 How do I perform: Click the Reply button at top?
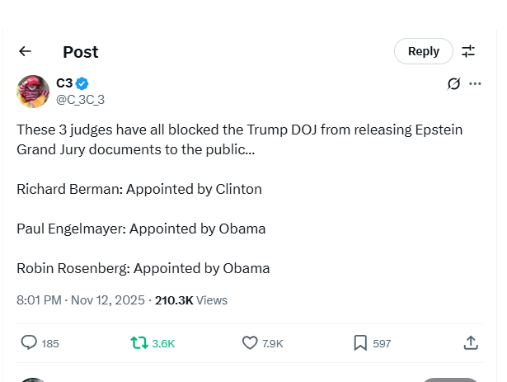(423, 51)
